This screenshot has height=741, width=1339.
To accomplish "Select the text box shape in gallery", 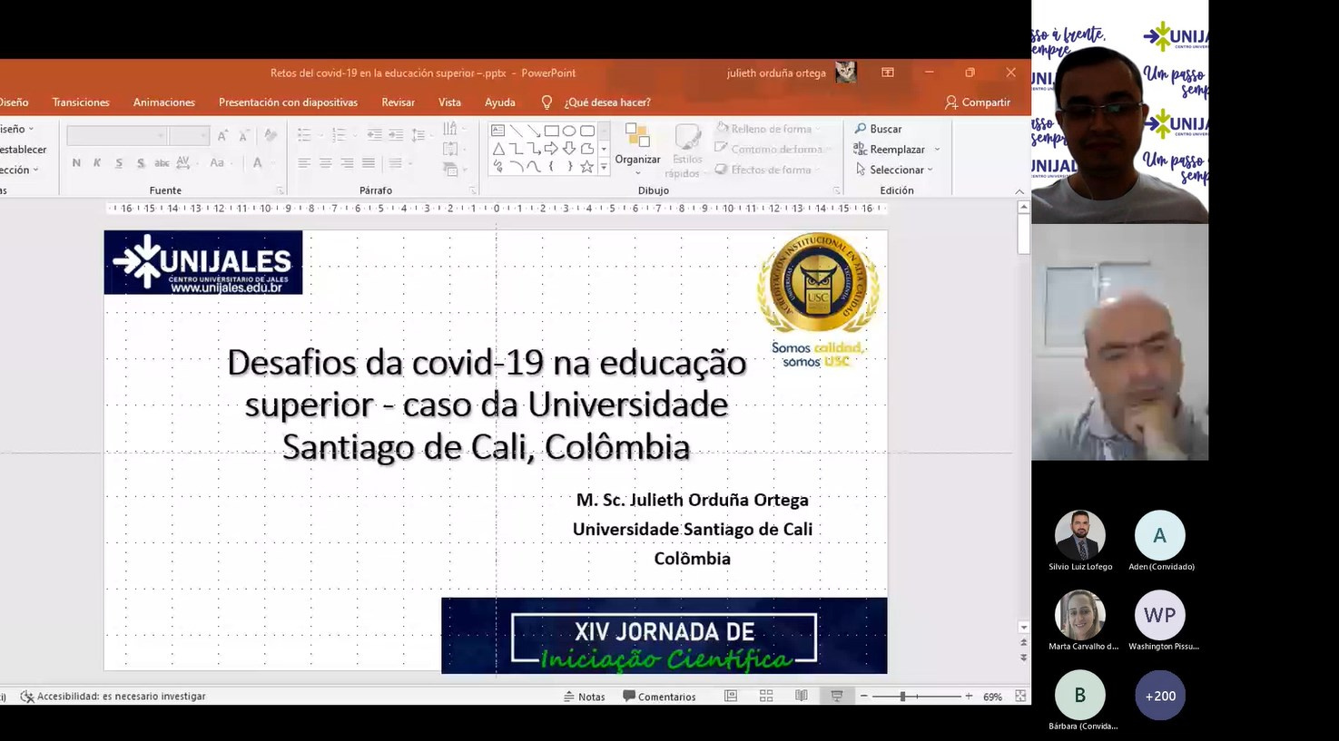I will 497,131.
